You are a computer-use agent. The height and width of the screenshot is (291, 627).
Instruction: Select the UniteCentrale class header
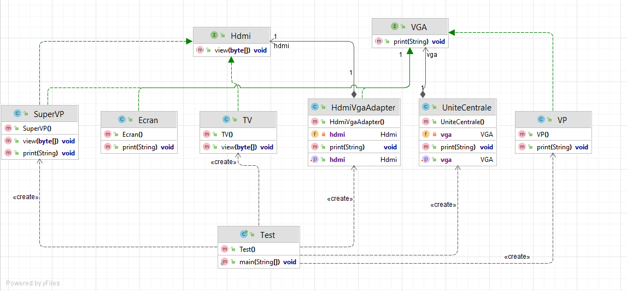[458, 107]
